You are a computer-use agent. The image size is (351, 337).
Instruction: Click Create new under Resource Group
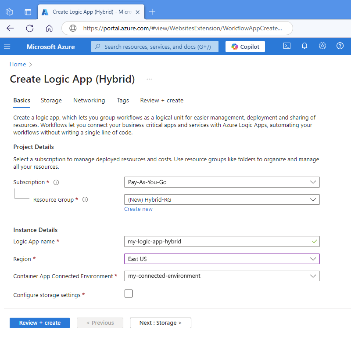click(138, 209)
